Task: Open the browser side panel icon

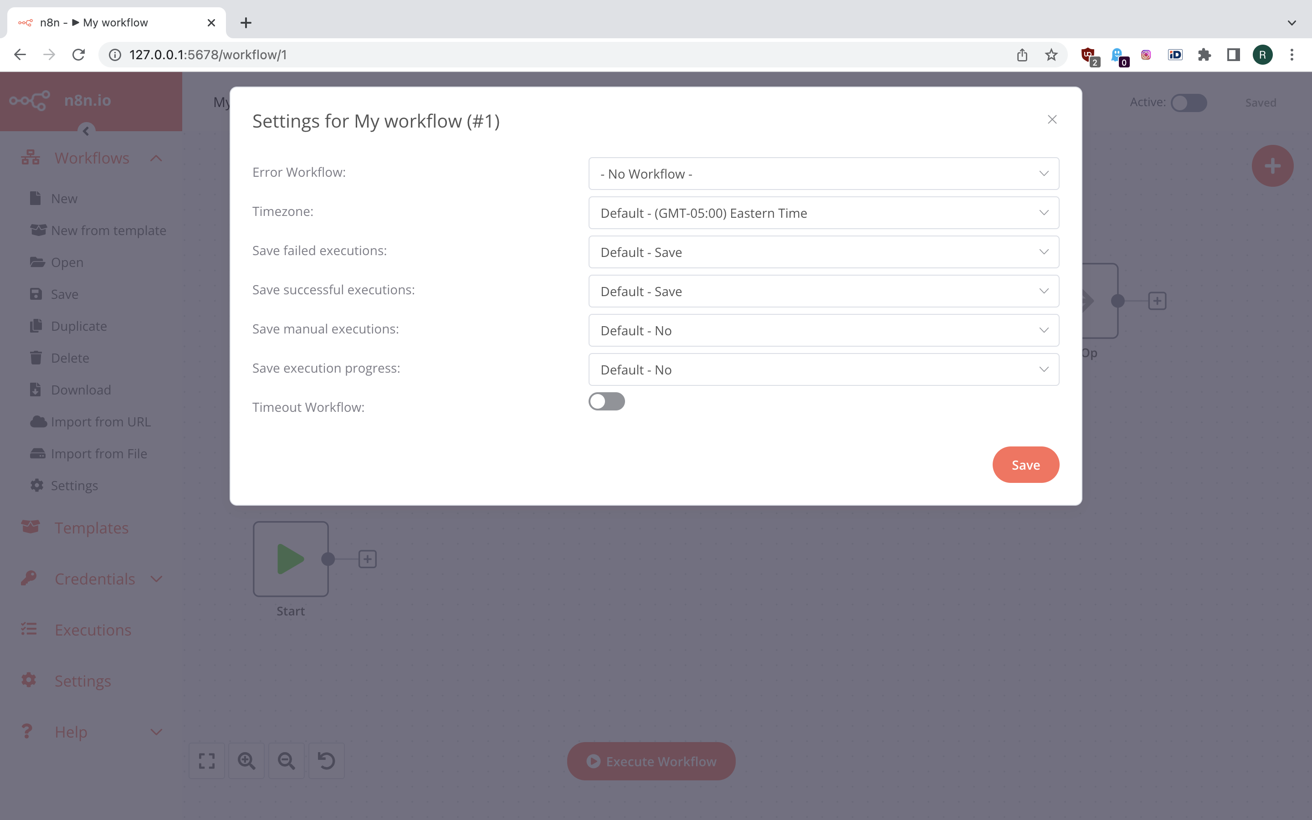Action: pyautogui.click(x=1233, y=55)
